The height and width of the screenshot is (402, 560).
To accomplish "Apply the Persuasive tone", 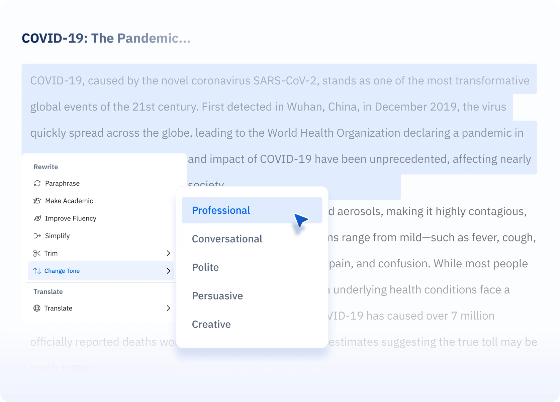I will 217,296.
